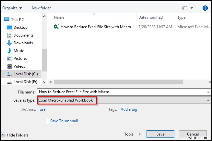212x141 pixels.
Task: Click the Local Disk (C:) drive icon
Action: (9, 74)
